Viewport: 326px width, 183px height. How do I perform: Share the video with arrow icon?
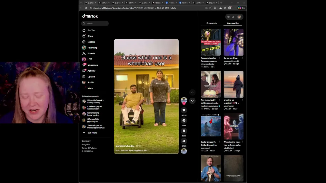[x=184, y=141]
